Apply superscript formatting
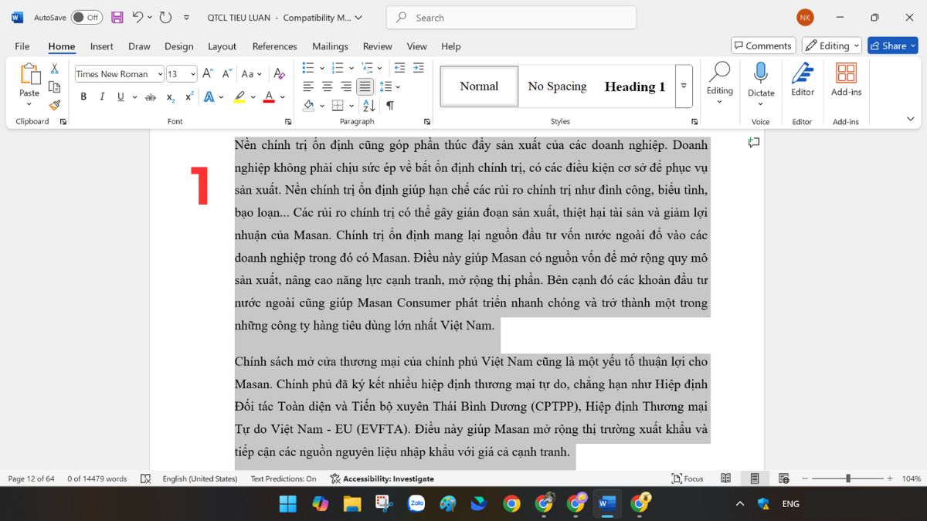This screenshot has height=521, width=927. (188, 97)
